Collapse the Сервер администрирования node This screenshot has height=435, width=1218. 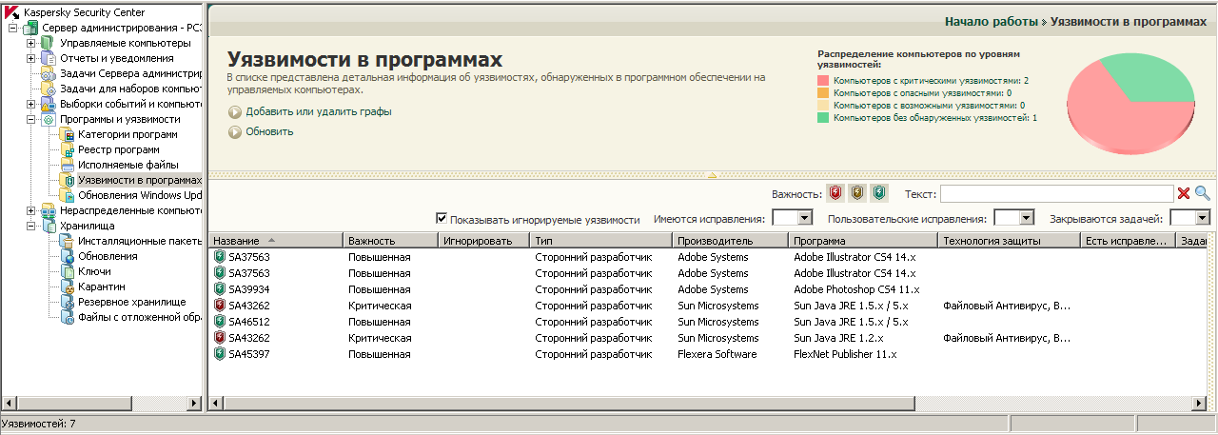point(12,28)
